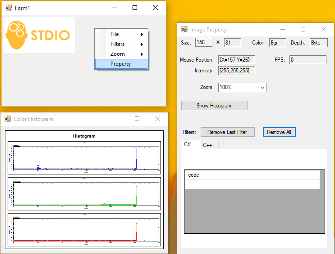Click the Histogram title text
Viewport: 335px width, 254px height.
[x=84, y=136]
